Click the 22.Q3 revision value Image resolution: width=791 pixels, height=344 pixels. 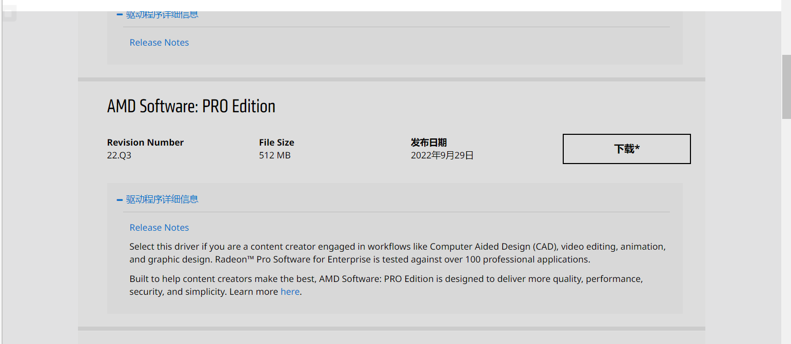(x=119, y=155)
